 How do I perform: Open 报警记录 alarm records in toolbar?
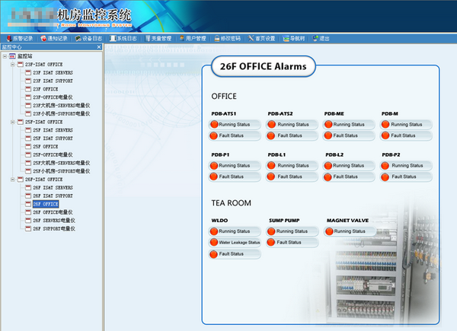coord(21,38)
